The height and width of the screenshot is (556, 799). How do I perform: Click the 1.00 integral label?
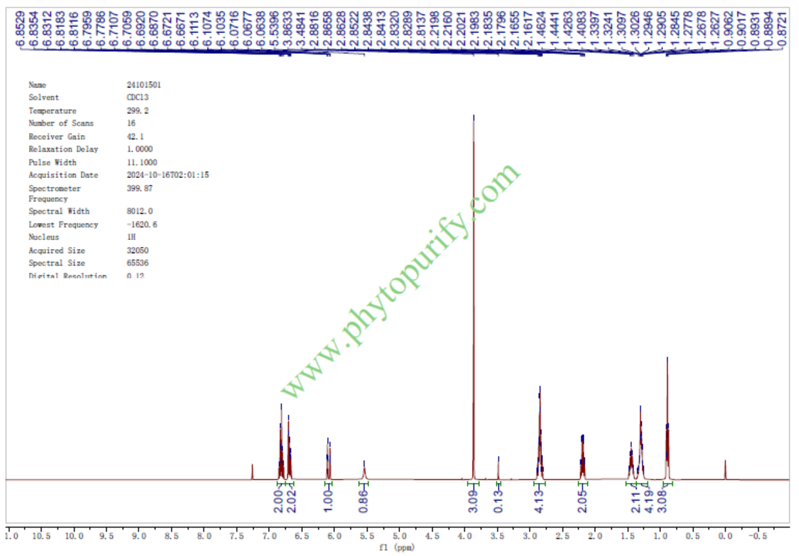[328, 502]
